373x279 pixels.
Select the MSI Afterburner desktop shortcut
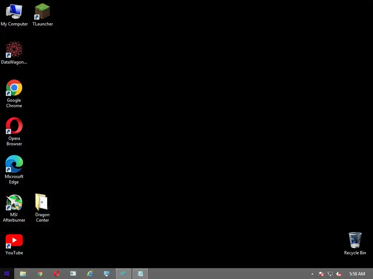coord(14,208)
